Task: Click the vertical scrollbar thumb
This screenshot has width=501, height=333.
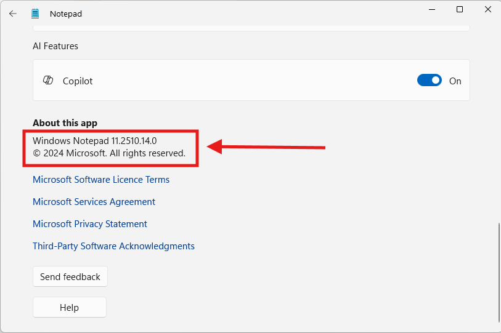Action: pyautogui.click(x=499, y=273)
